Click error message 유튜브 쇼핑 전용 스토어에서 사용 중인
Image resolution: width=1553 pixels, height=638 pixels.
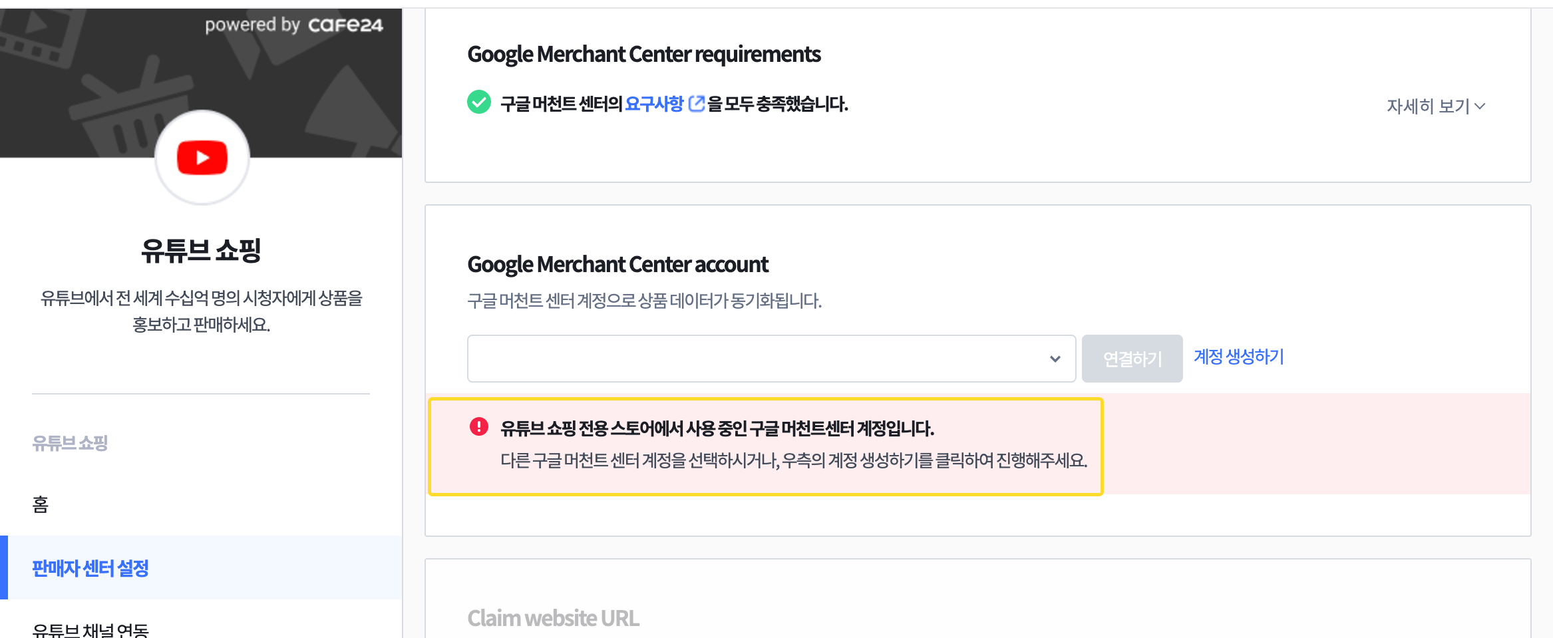click(x=717, y=428)
